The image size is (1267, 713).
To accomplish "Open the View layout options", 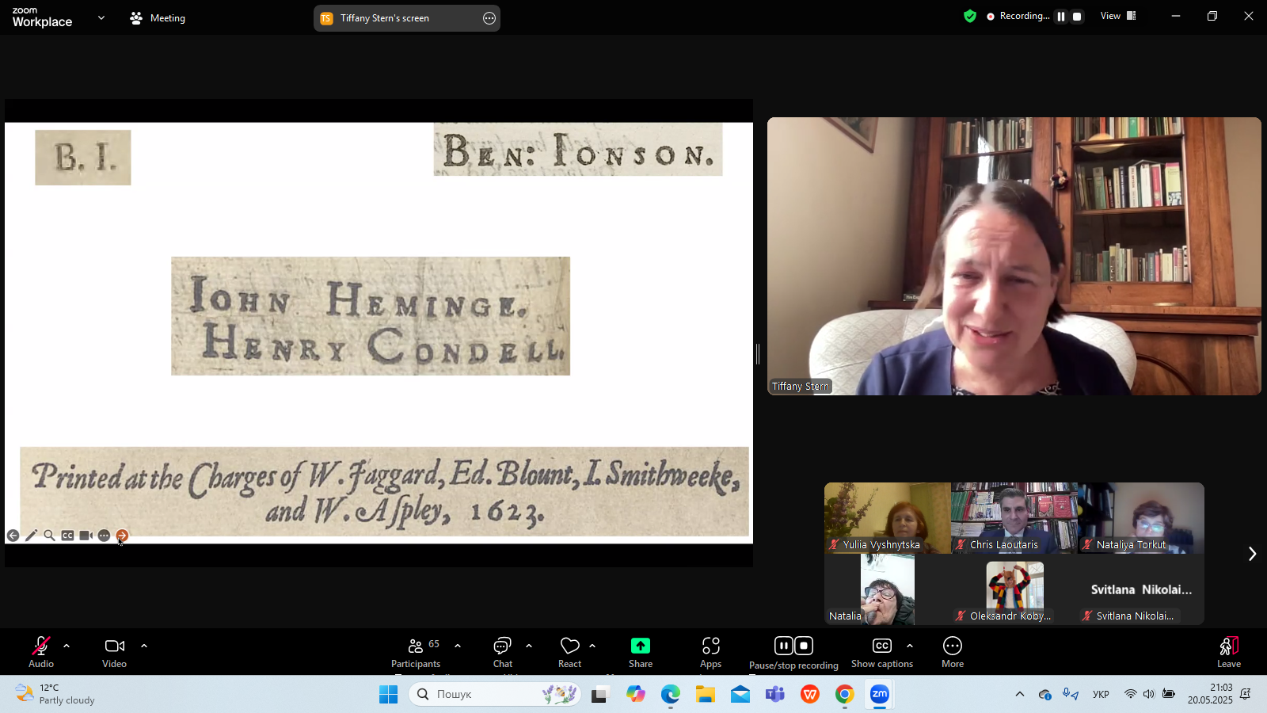I will pos(1118,16).
